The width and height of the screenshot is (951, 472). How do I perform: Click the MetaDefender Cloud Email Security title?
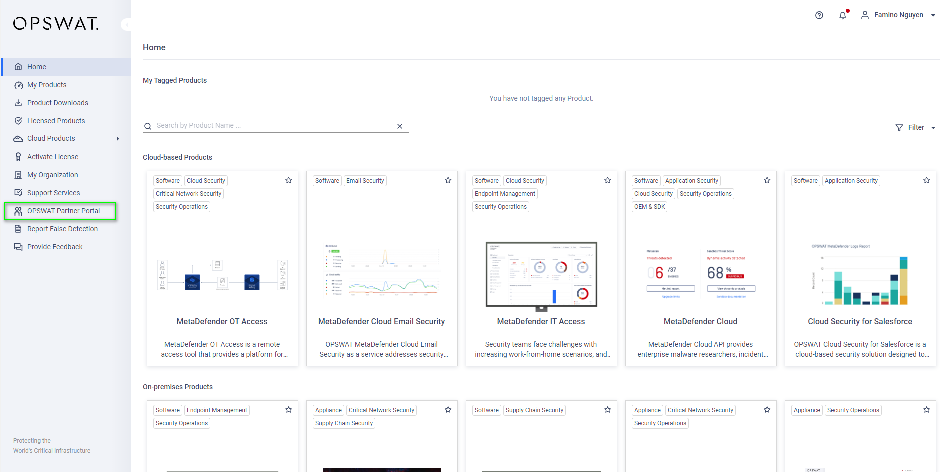pyautogui.click(x=381, y=322)
